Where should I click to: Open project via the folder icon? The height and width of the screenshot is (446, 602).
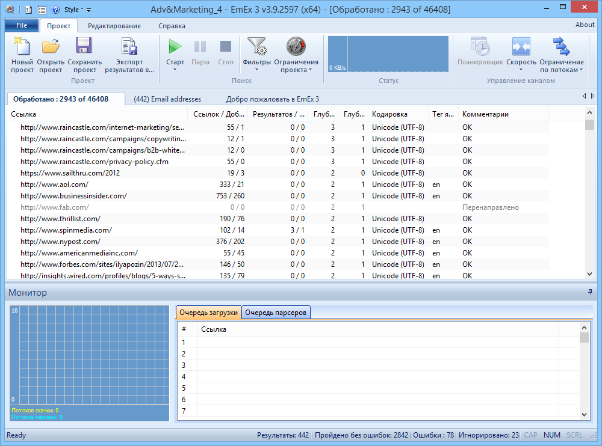click(51, 46)
